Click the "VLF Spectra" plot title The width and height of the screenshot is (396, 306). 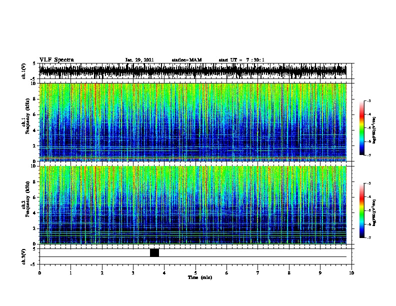(56, 60)
